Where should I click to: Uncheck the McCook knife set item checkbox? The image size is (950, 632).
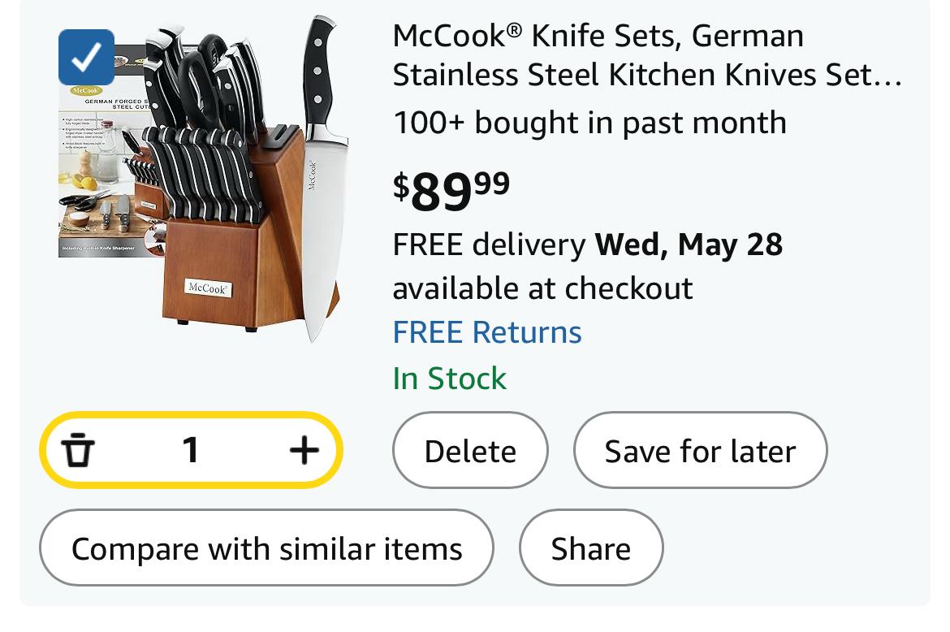[86, 58]
